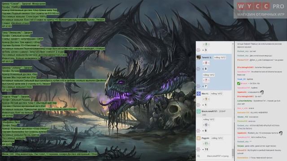Screen dimensions: 287x161
Task: Click the magnifier icon below the roll log
Action: (199, 156)
